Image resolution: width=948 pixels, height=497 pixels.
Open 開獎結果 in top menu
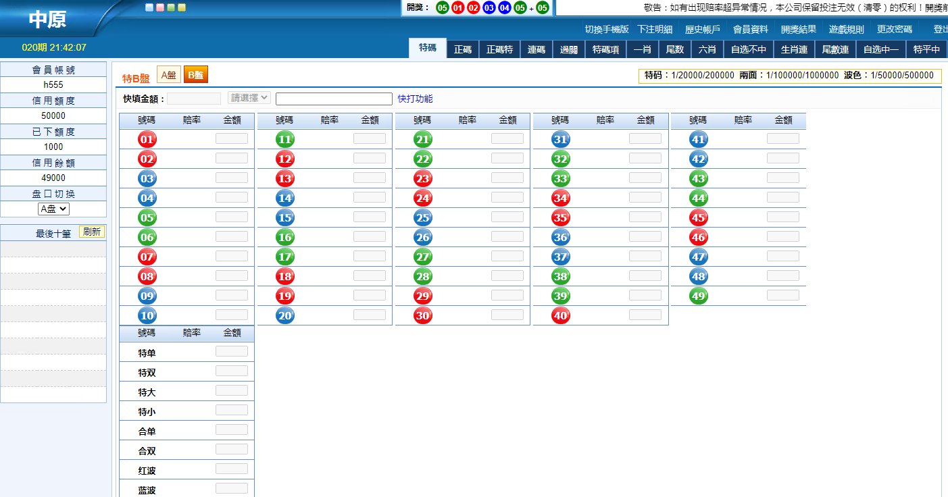point(798,29)
